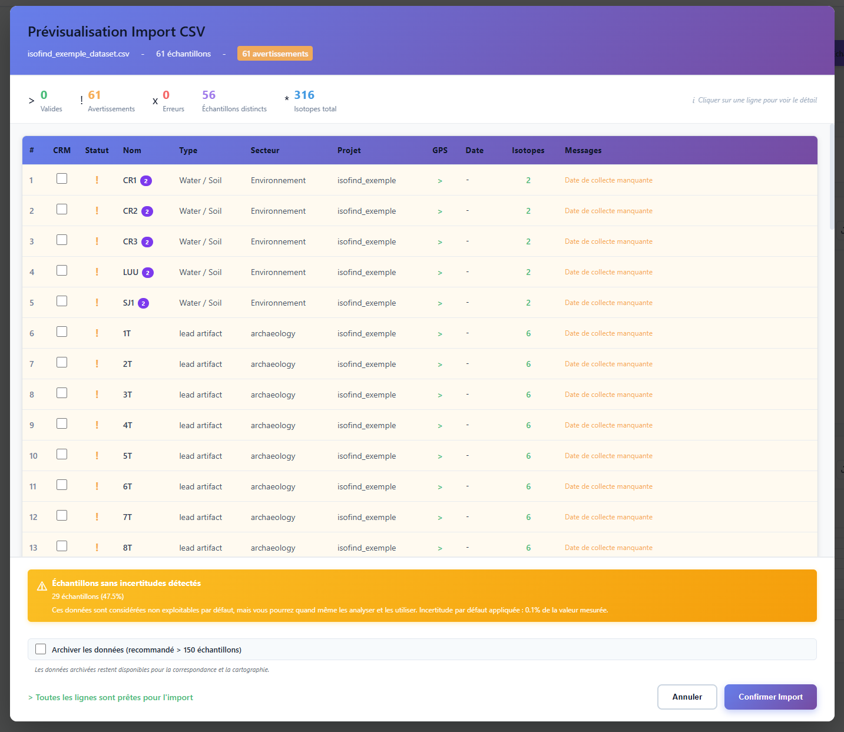Click 'Toutes les lignes sont prêtes pour l'import'
Screen dimensions: 844x732
coord(110,697)
